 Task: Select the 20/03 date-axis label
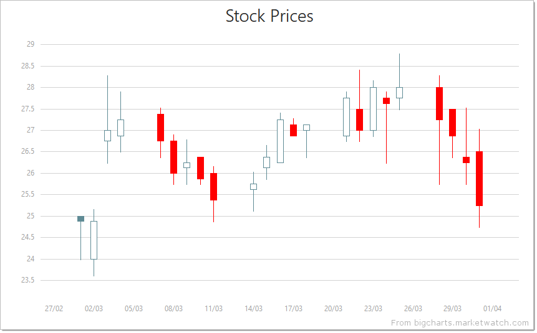click(x=333, y=309)
